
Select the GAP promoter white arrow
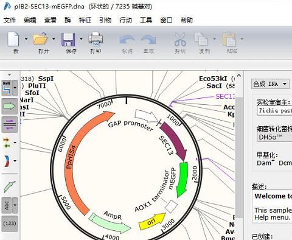(147, 116)
